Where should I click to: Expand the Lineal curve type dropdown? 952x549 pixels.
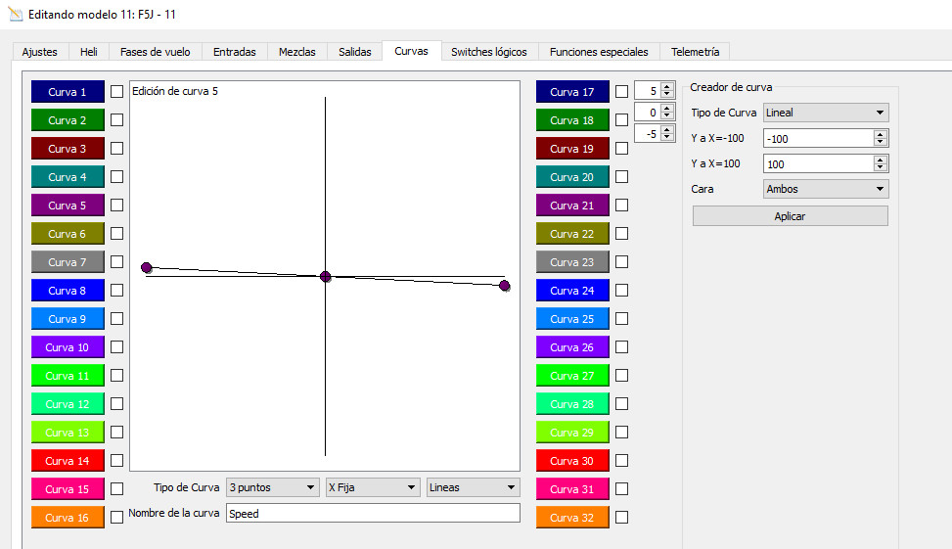click(x=825, y=113)
